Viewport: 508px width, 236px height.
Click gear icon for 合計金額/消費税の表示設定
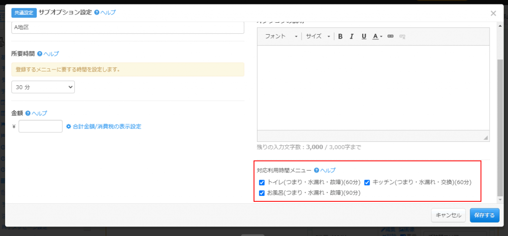pos(68,126)
